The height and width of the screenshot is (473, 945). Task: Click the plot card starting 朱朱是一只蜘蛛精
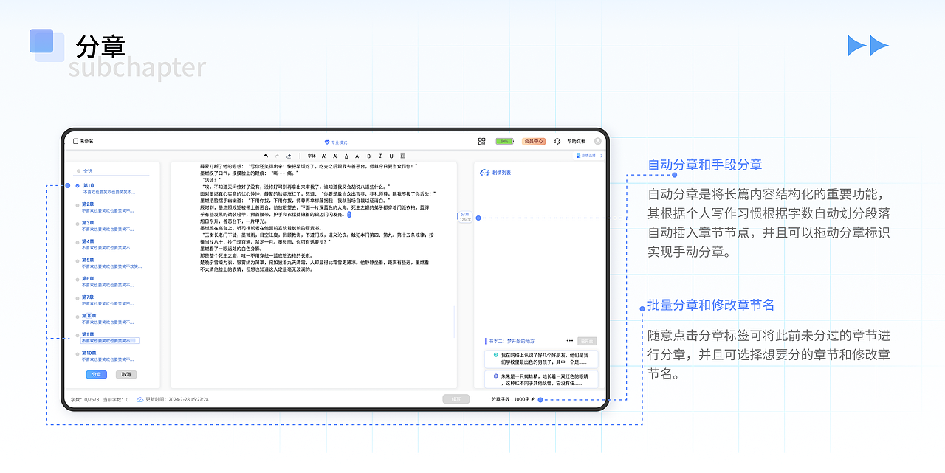(541, 379)
